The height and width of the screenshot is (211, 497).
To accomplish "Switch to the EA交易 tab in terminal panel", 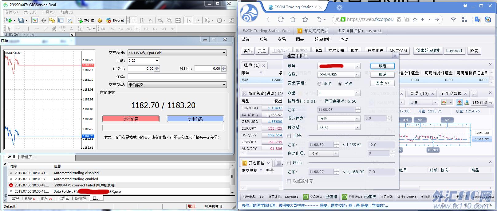I will click(81, 198).
